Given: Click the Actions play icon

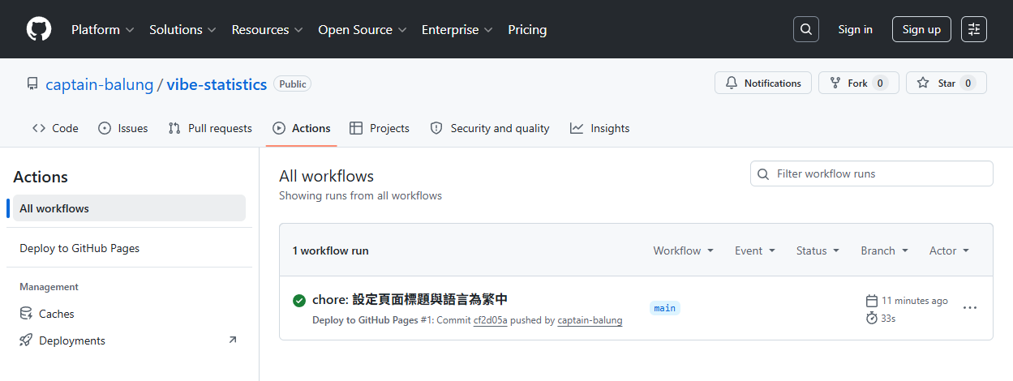Looking at the screenshot, I should pos(279,128).
